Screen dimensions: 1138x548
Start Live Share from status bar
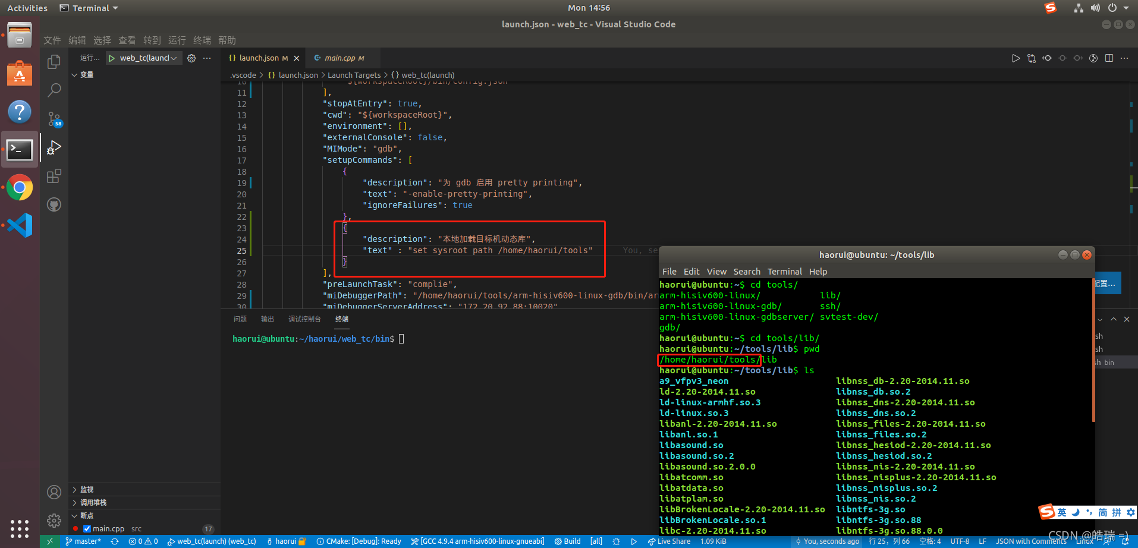pyautogui.click(x=669, y=541)
